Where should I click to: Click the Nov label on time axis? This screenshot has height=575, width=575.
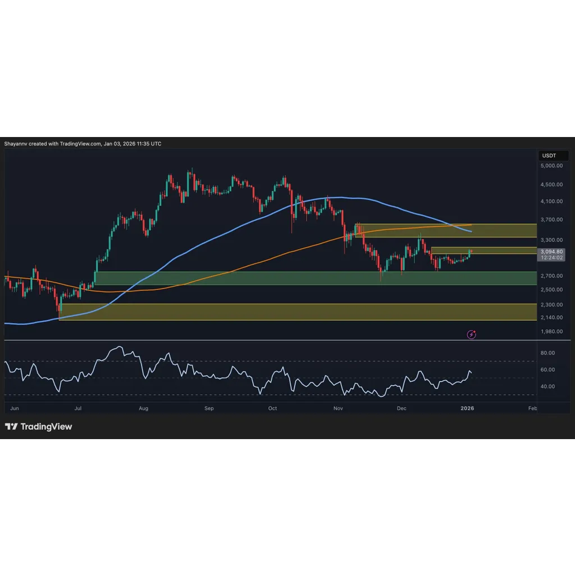click(x=338, y=408)
